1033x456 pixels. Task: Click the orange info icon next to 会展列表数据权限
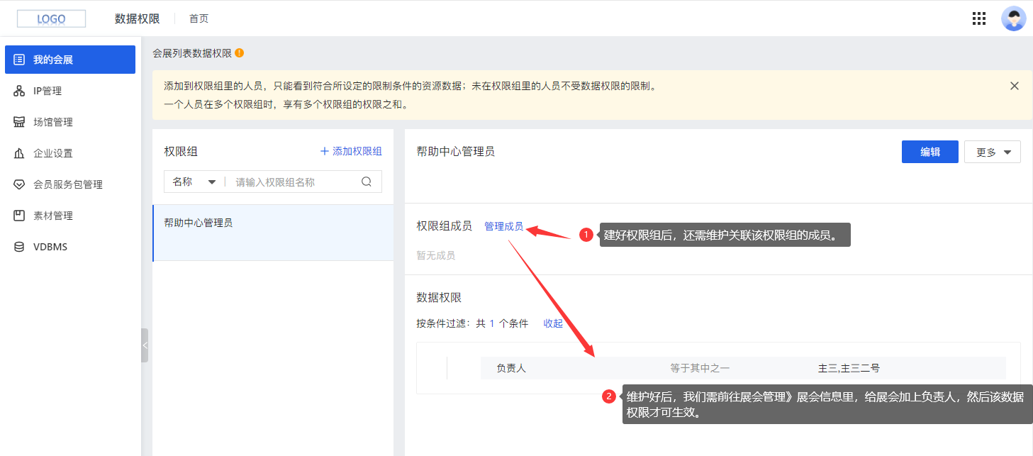coord(239,52)
